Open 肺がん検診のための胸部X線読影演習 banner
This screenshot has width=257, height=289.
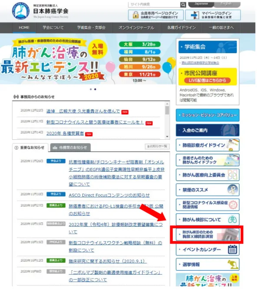pyautogui.click(x=208, y=234)
